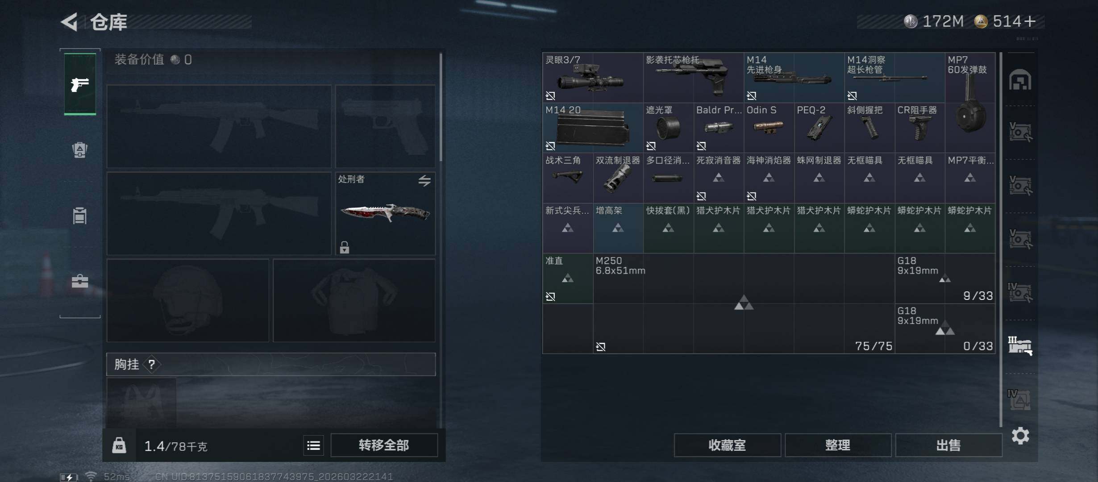Viewport: 1098px width, 482px height.
Task: Open the toolbox category icon
Action: [80, 281]
